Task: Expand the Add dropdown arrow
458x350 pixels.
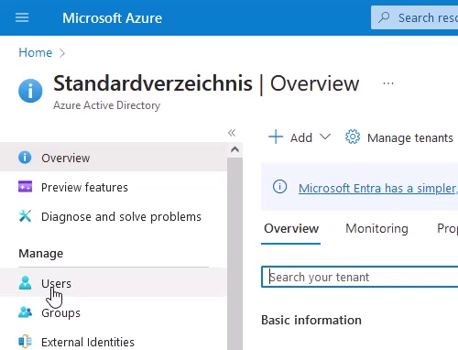Action: (325, 137)
